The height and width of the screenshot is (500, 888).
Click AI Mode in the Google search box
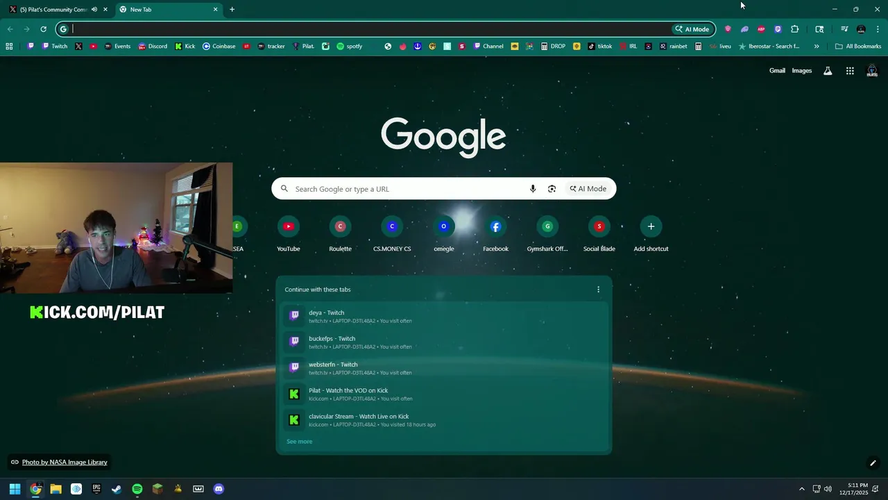tap(588, 189)
